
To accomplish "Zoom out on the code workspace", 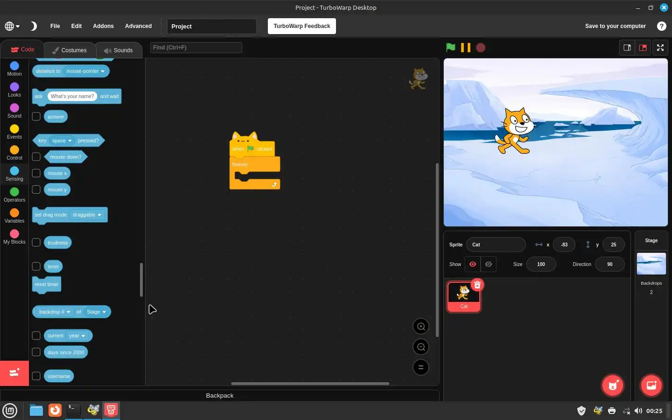I will coord(421,347).
